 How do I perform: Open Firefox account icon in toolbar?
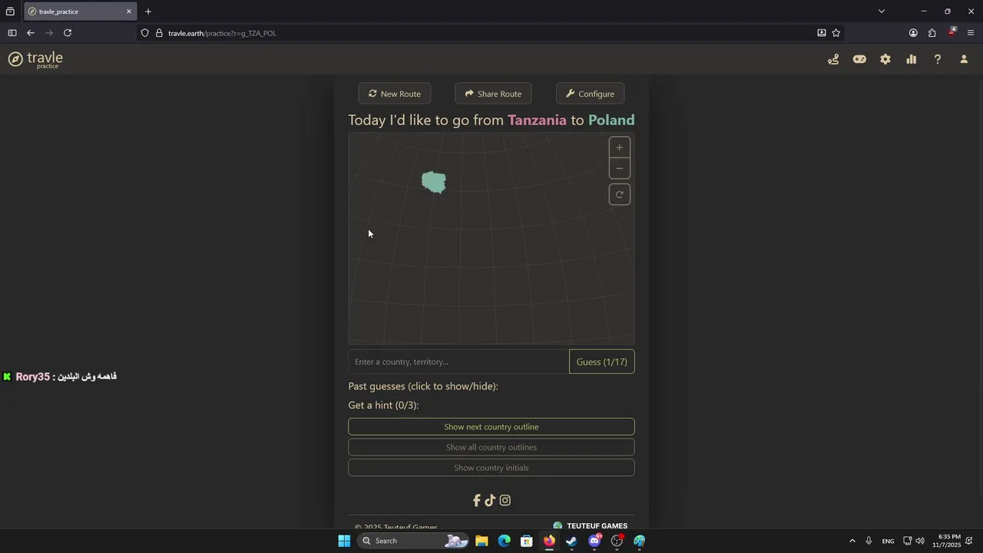(913, 33)
